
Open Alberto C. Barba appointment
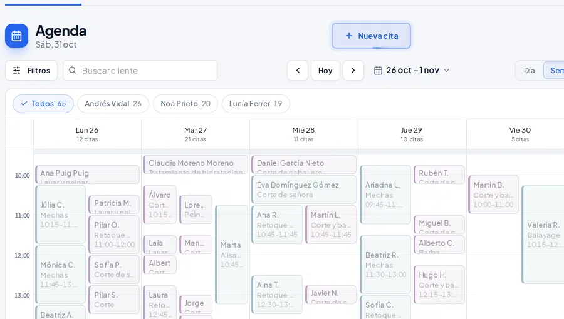coord(439,245)
